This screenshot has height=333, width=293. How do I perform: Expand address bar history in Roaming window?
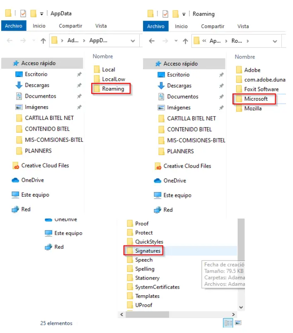(x=275, y=41)
